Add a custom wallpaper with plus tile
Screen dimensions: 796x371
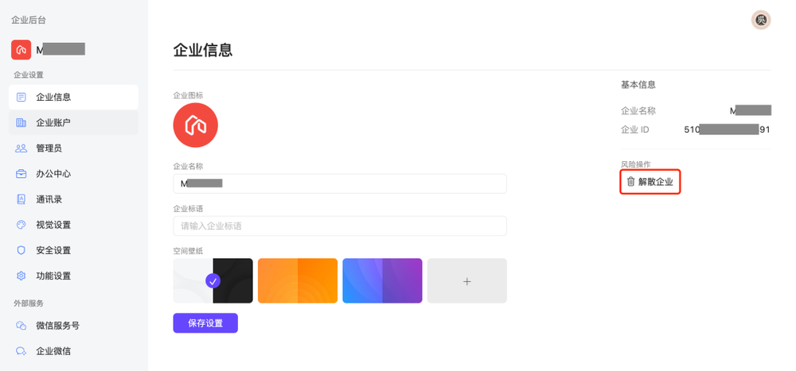tap(467, 280)
